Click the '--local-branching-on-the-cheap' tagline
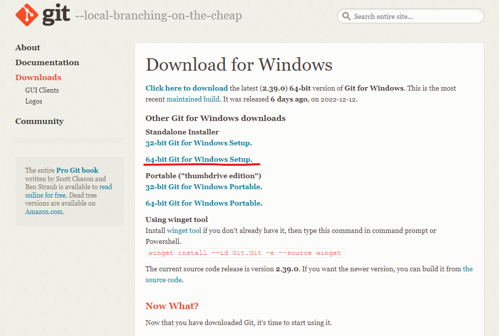 pyautogui.click(x=159, y=15)
